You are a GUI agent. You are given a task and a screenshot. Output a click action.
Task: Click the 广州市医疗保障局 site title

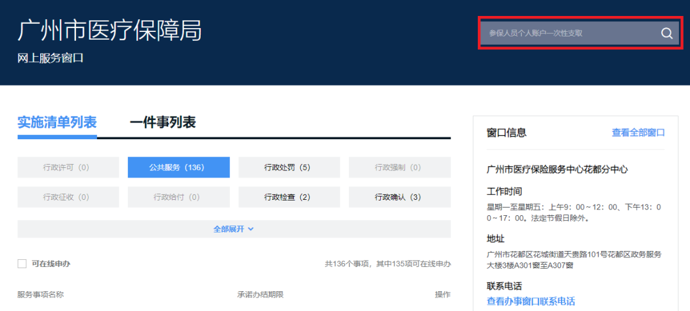tap(109, 31)
